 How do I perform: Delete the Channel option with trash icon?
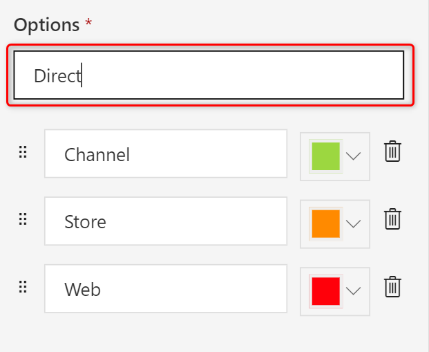coord(392,152)
